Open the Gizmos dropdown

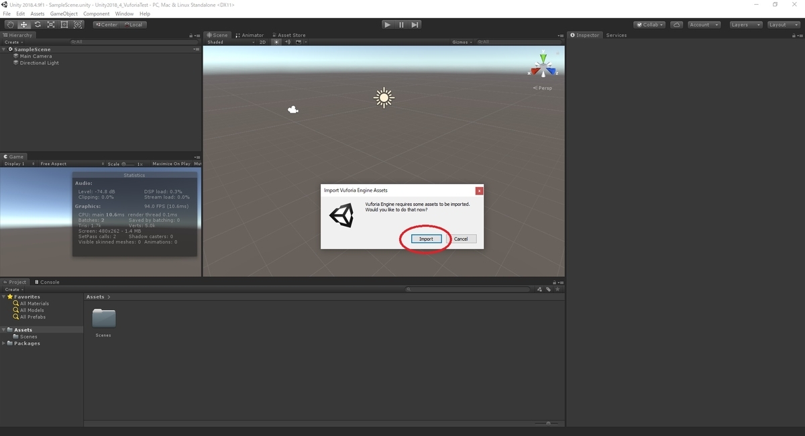(462, 42)
